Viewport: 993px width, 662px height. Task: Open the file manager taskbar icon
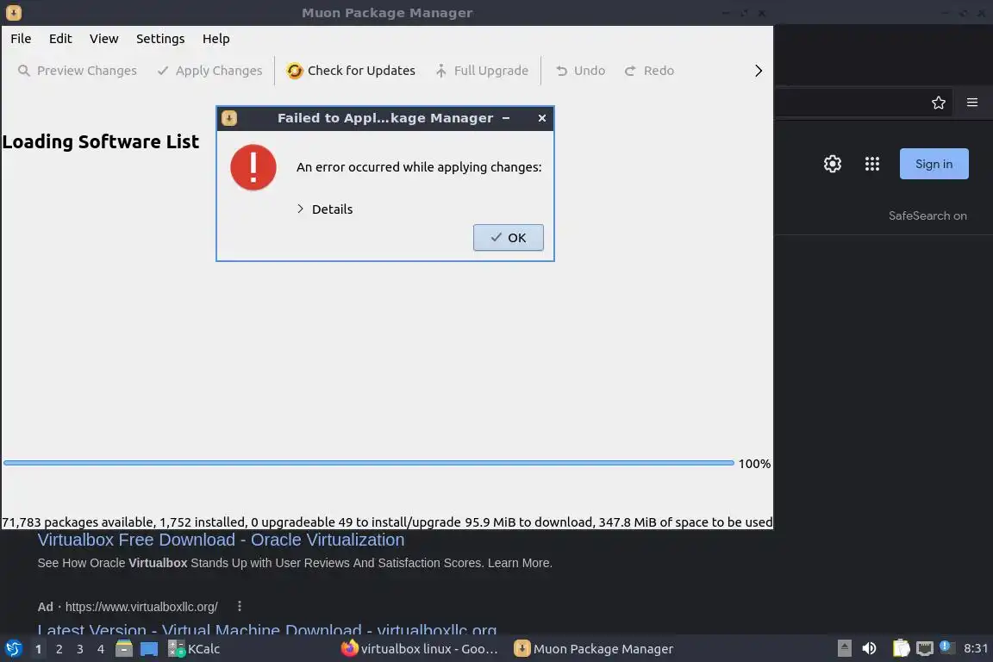(x=124, y=649)
